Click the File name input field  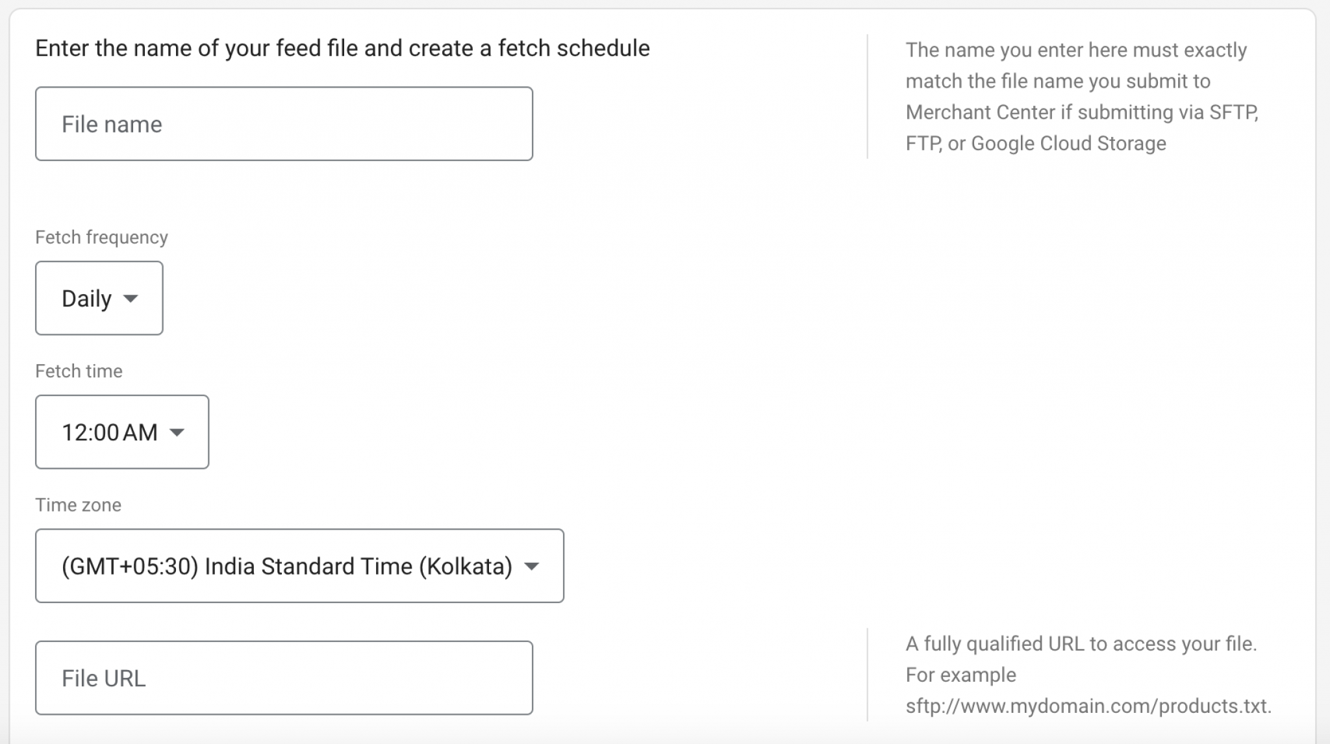(284, 124)
